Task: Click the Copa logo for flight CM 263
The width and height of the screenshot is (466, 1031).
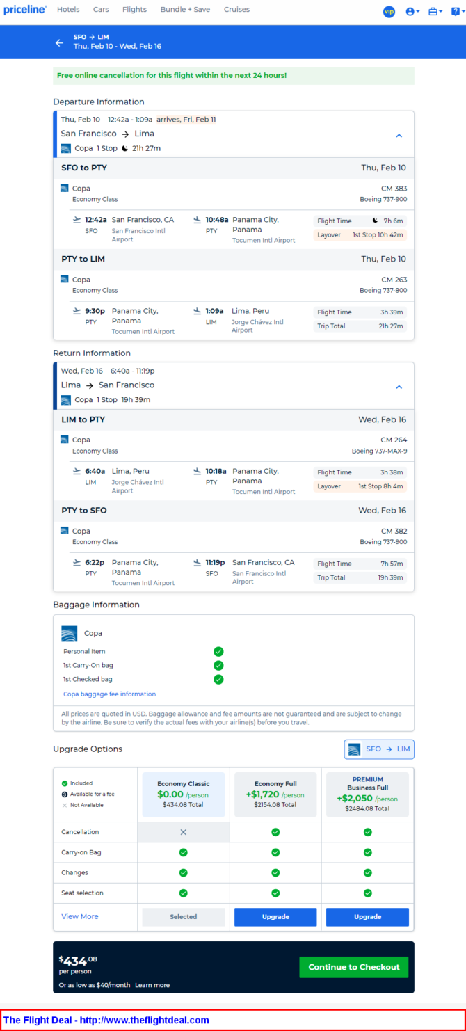Action: click(x=65, y=279)
